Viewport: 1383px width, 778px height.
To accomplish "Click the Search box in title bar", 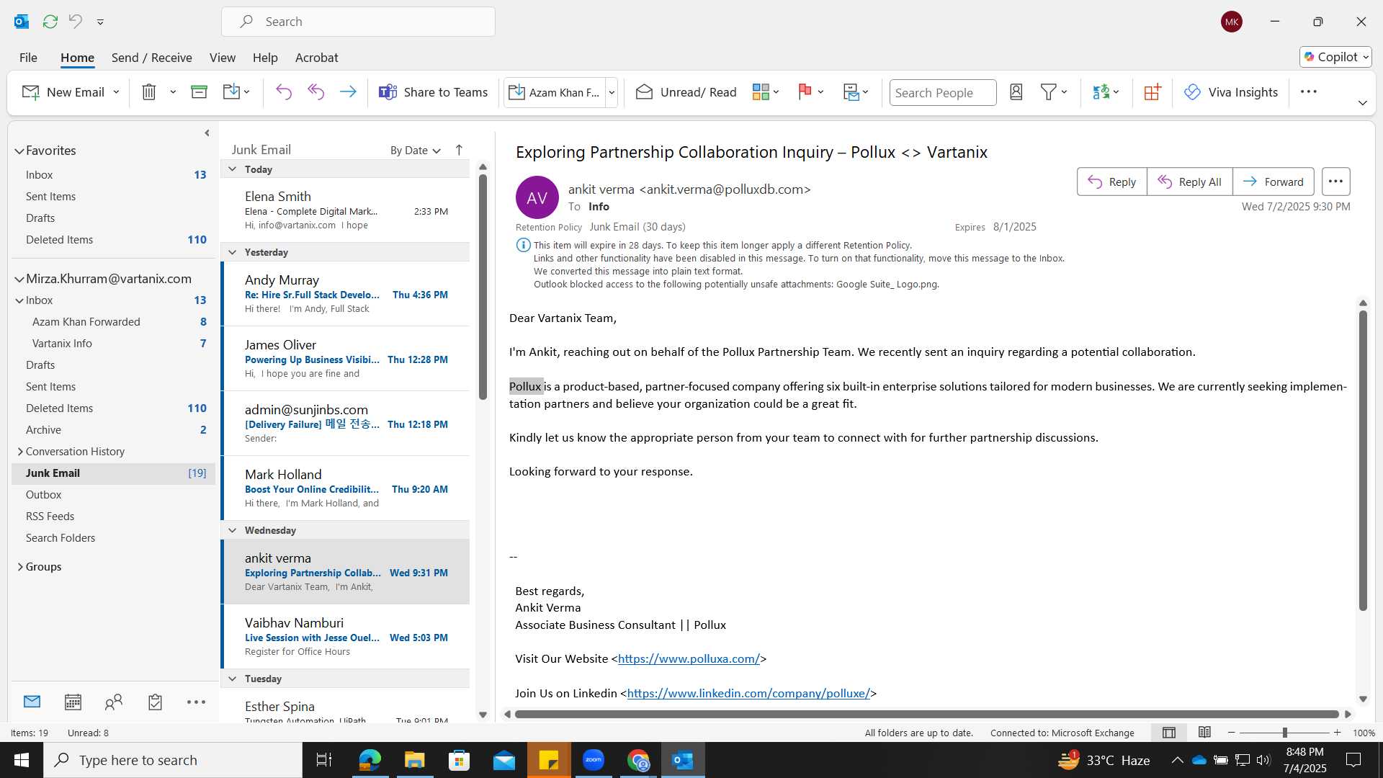I will click(359, 22).
